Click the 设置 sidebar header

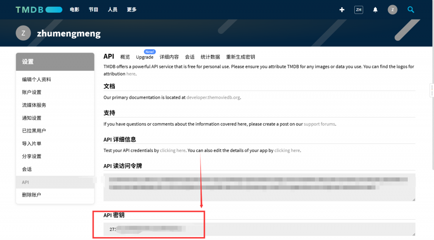[55, 62]
